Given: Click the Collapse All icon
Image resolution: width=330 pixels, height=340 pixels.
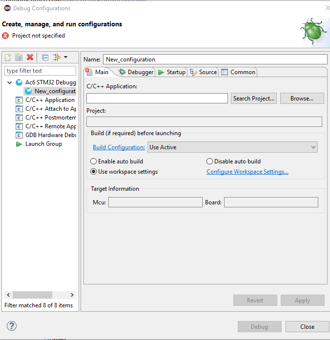Looking at the screenshot, I should [x=45, y=57].
